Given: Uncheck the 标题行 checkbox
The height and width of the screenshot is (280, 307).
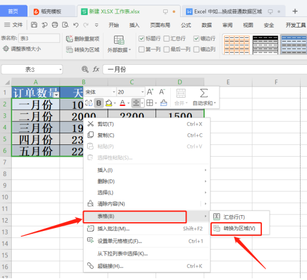Looking at the screenshot, I should (142, 39).
